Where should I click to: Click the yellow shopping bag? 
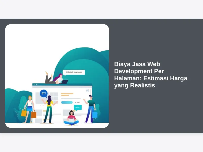(24, 113)
